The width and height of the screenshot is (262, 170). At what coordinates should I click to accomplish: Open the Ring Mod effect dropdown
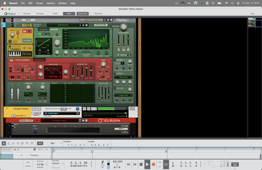124,77
